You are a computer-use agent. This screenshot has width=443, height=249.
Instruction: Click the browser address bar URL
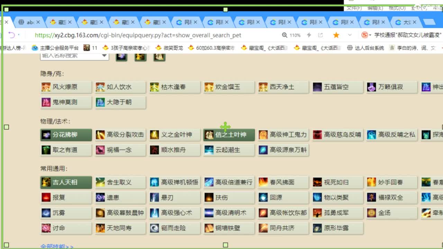138,35
